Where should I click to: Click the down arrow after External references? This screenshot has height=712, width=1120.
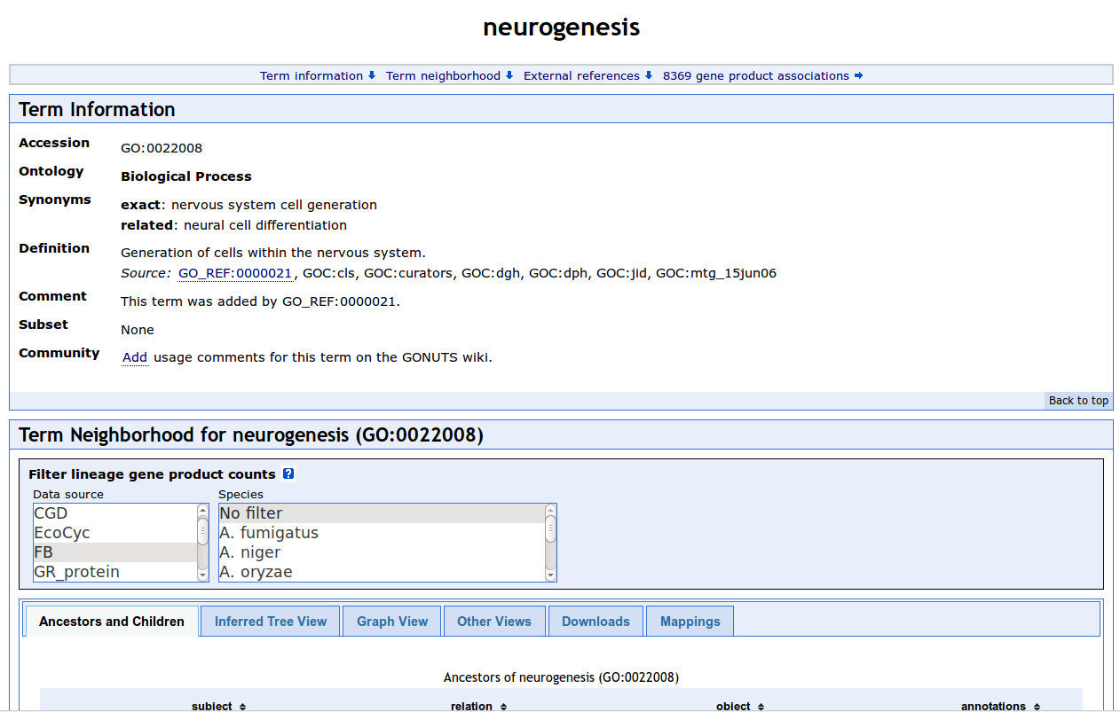pos(649,76)
